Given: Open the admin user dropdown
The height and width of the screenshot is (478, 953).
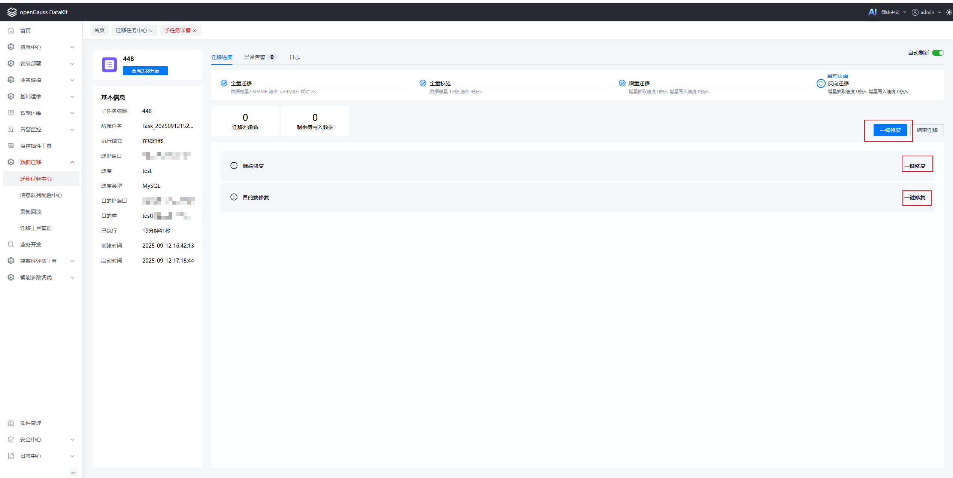Looking at the screenshot, I should click(927, 12).
